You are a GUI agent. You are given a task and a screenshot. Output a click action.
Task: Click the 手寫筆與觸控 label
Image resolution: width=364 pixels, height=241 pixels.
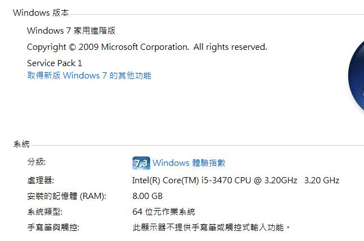coord(53,228)
